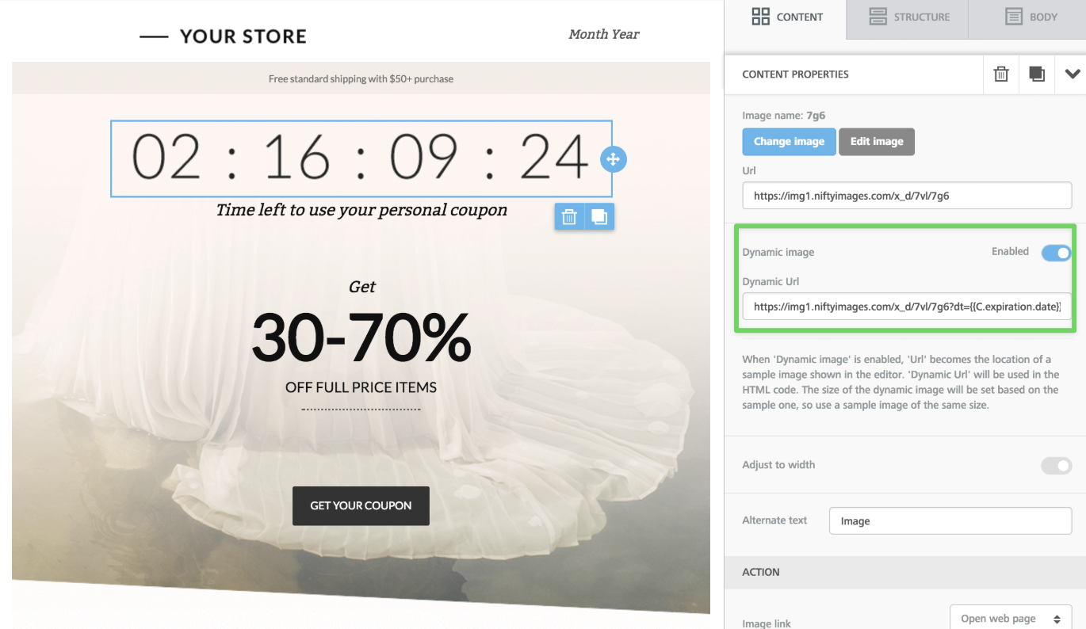This screenshot has width=1086, height=629.
Task: Click trash icon in Content Properties header
Action: pos(1001,74)
